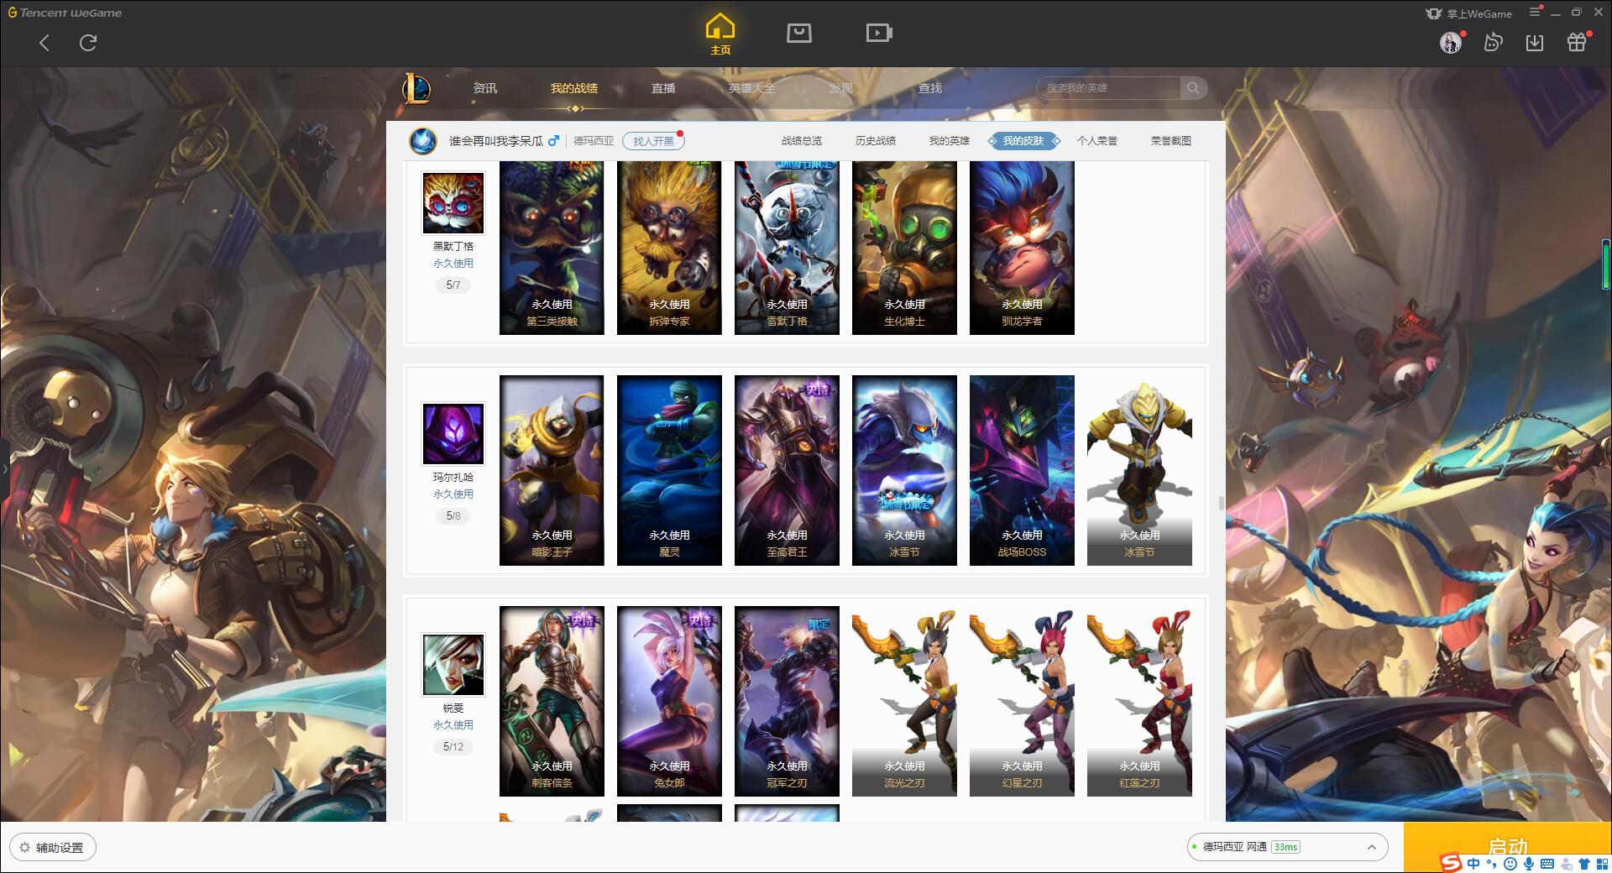This screenshot has width=1612, height=873.
Task: Click the keyboard icon in IME bar
Action: click(1547, 864)
